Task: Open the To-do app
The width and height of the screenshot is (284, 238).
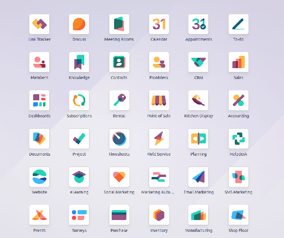Action: coord(238,24)
